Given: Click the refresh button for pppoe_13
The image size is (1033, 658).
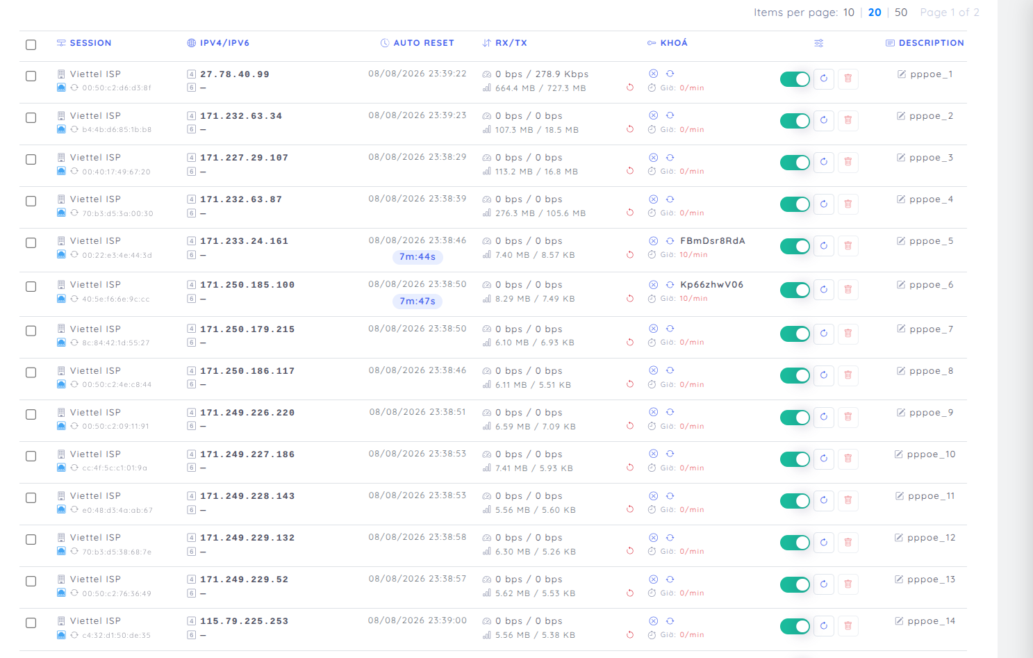Looking at the screenshot, I should click(824, 584).
